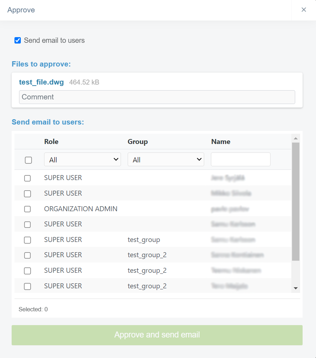Uncheck the Send email to users checkbox
The width and height of the screenshot is (316, 358).
coord(18,40)
